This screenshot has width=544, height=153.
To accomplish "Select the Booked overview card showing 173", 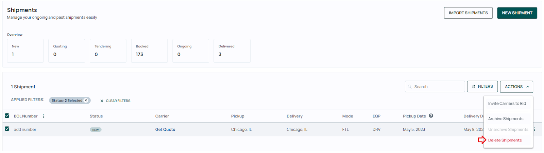I will (149, 51).
